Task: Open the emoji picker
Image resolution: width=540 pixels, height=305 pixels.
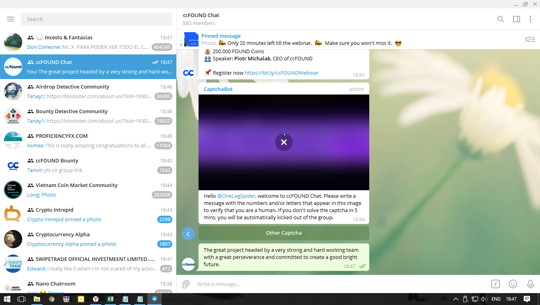Action: click(513, 284)
